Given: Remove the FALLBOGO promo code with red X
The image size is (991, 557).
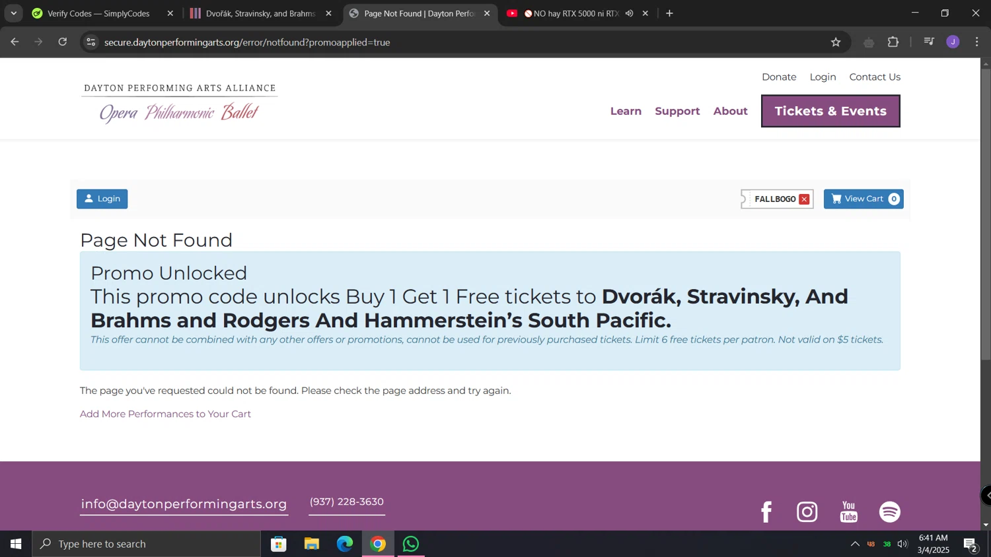Looking at the screenshot, I should tap(804, 199).
